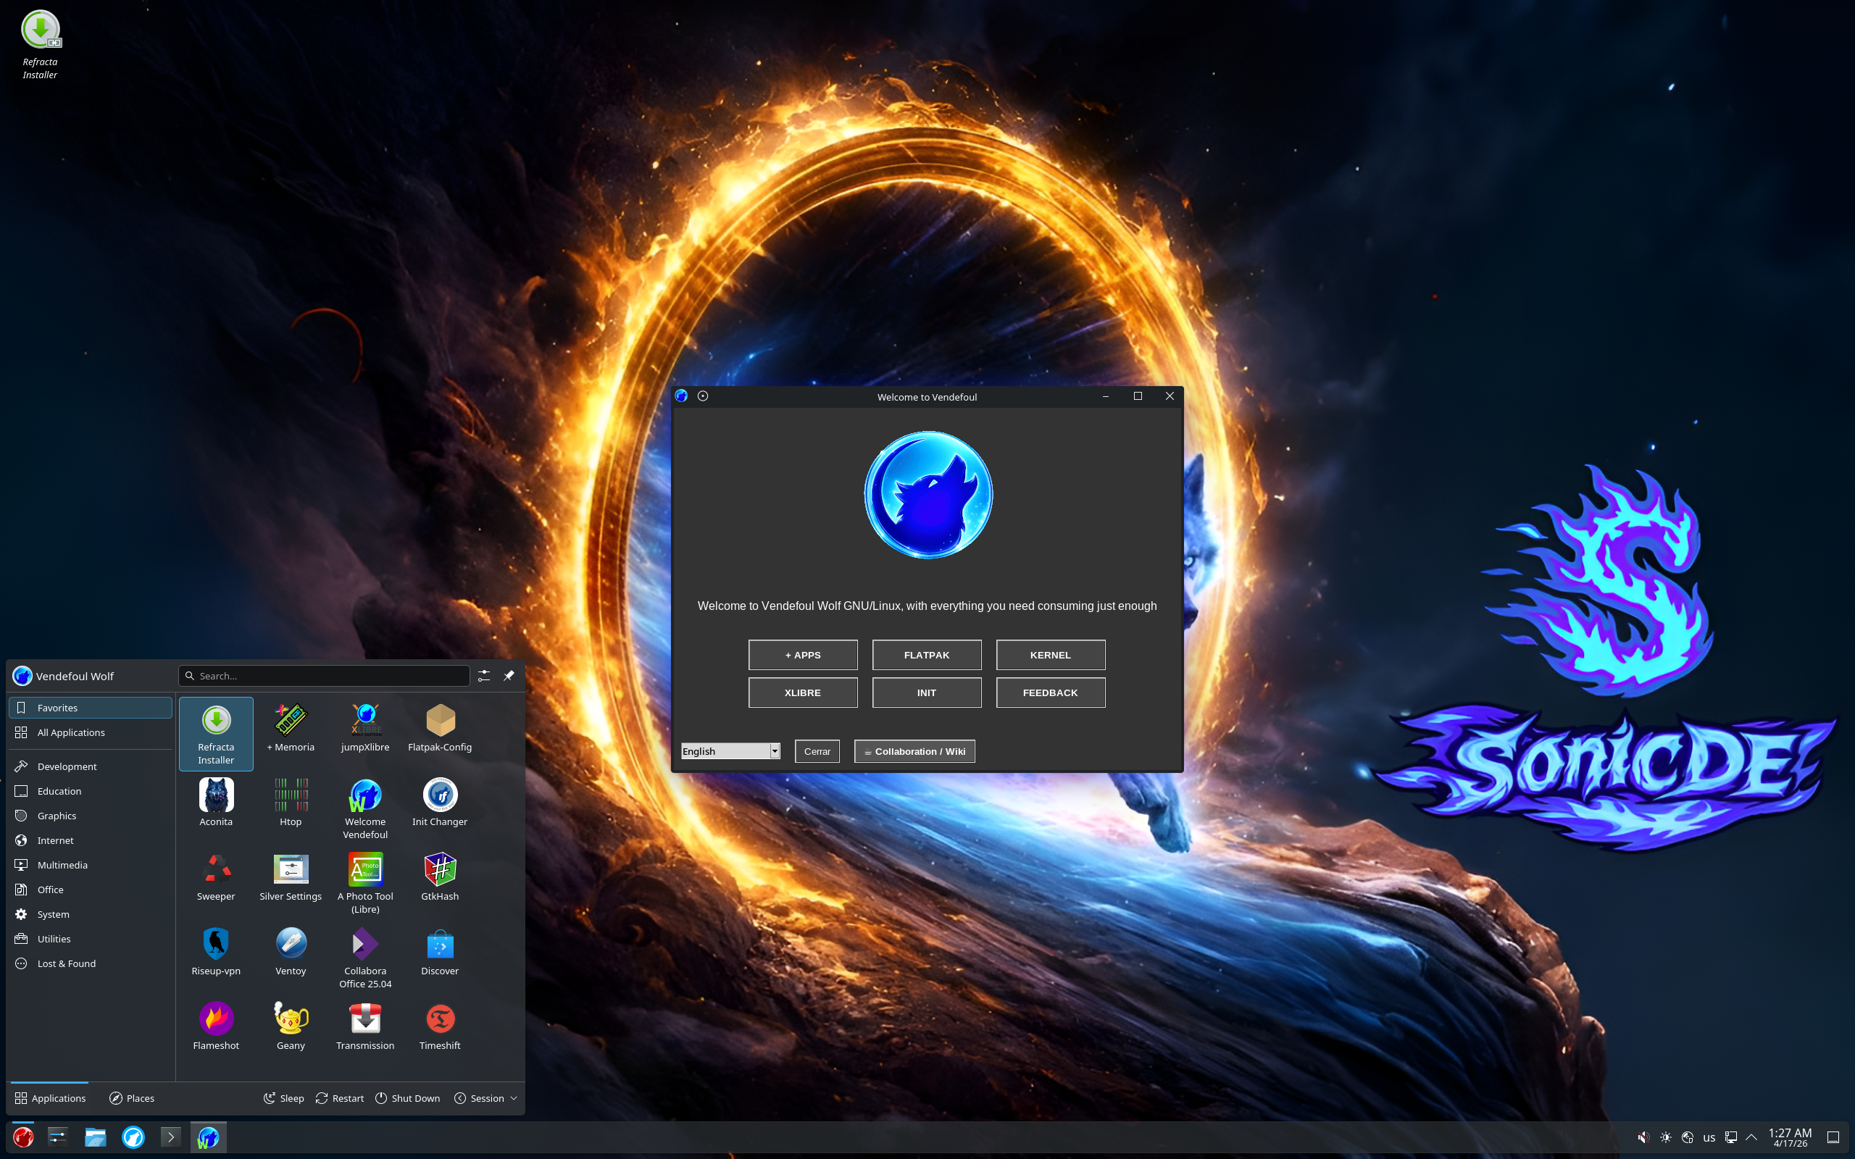Screen dimensions: 1855x1159
Task: Open the Development category
Action: pyautogui.click(x=91, y=766)
